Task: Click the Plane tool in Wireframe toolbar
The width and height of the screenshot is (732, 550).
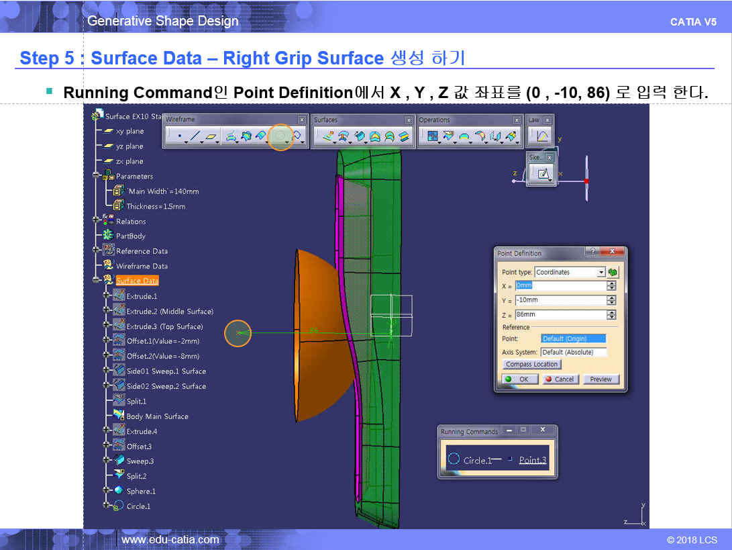Action: 211,136
